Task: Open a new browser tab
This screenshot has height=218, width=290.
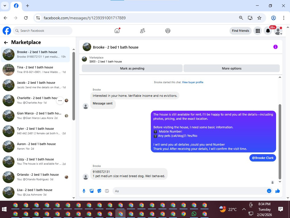Action: [x=28, y=6]
